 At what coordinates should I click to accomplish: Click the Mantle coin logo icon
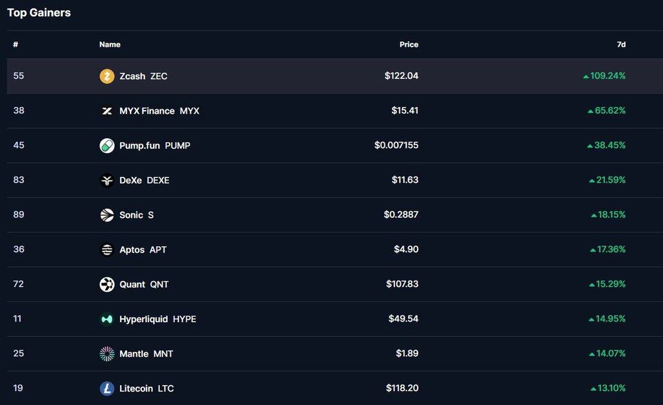107,354
